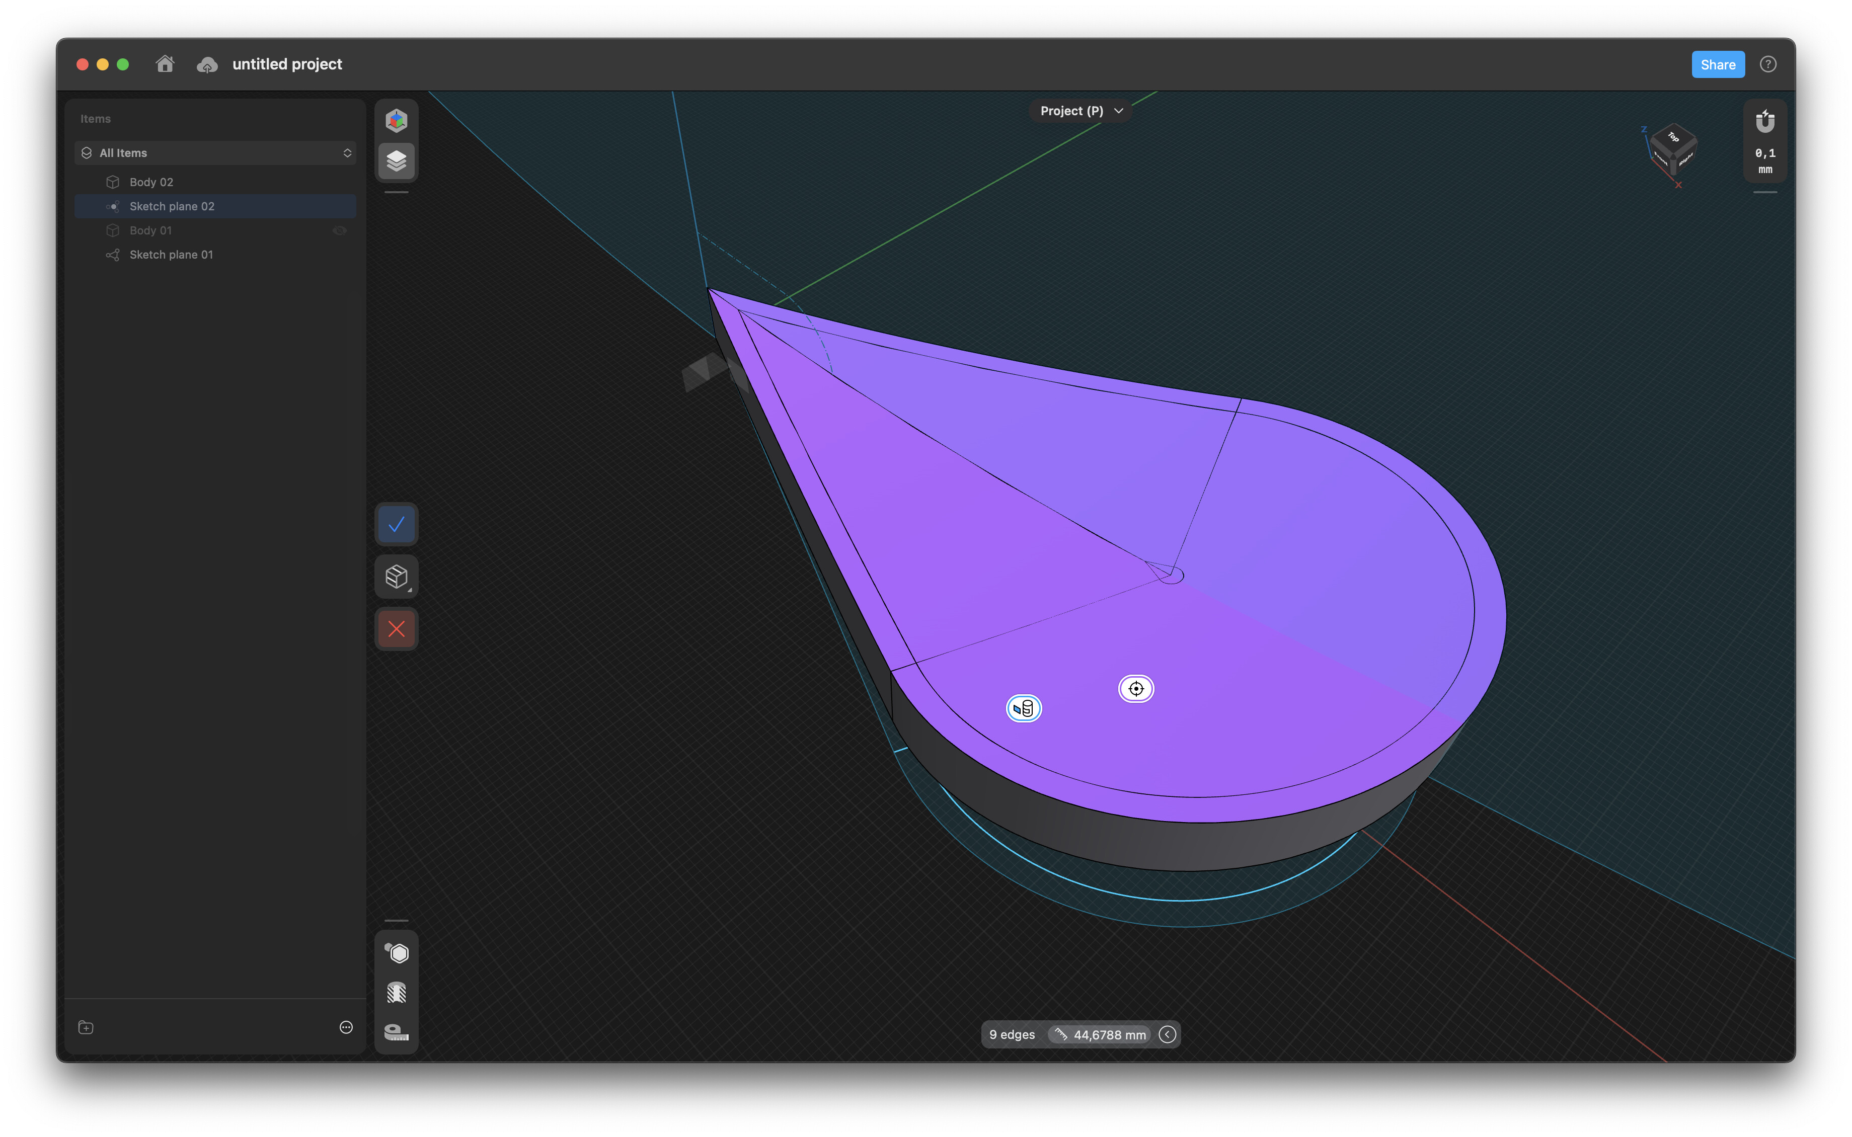The width and height of the screenshot is (1852, 1137).
Task: Select Sketch plane 01 item
Action: 171,255
